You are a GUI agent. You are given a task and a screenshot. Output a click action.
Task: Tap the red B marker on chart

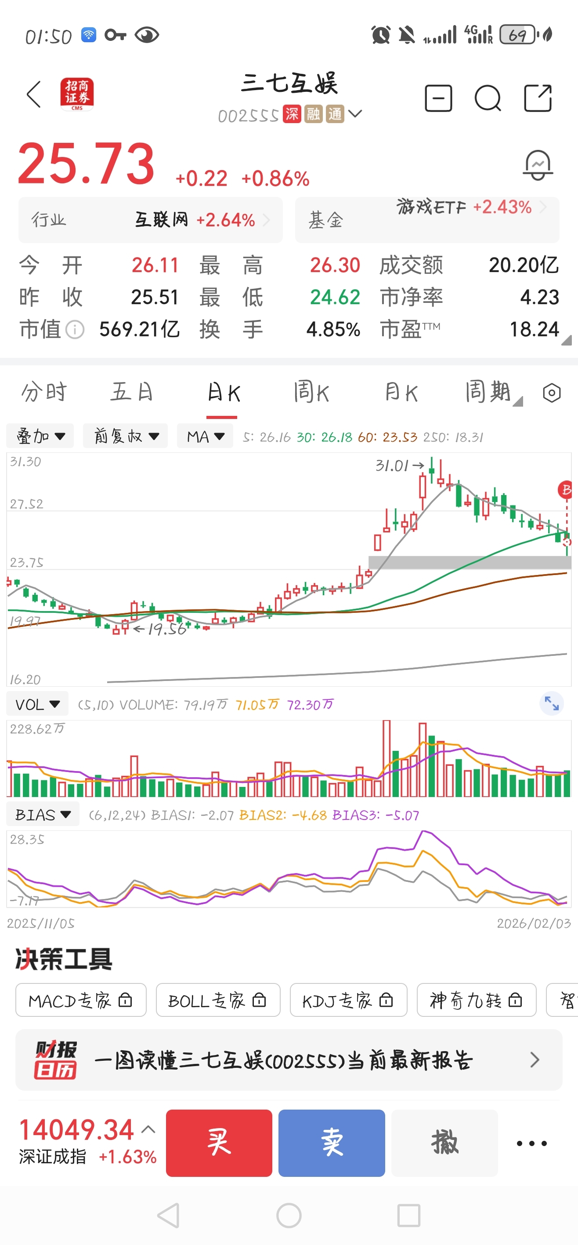pyautogui.click(x=565, y=490)
